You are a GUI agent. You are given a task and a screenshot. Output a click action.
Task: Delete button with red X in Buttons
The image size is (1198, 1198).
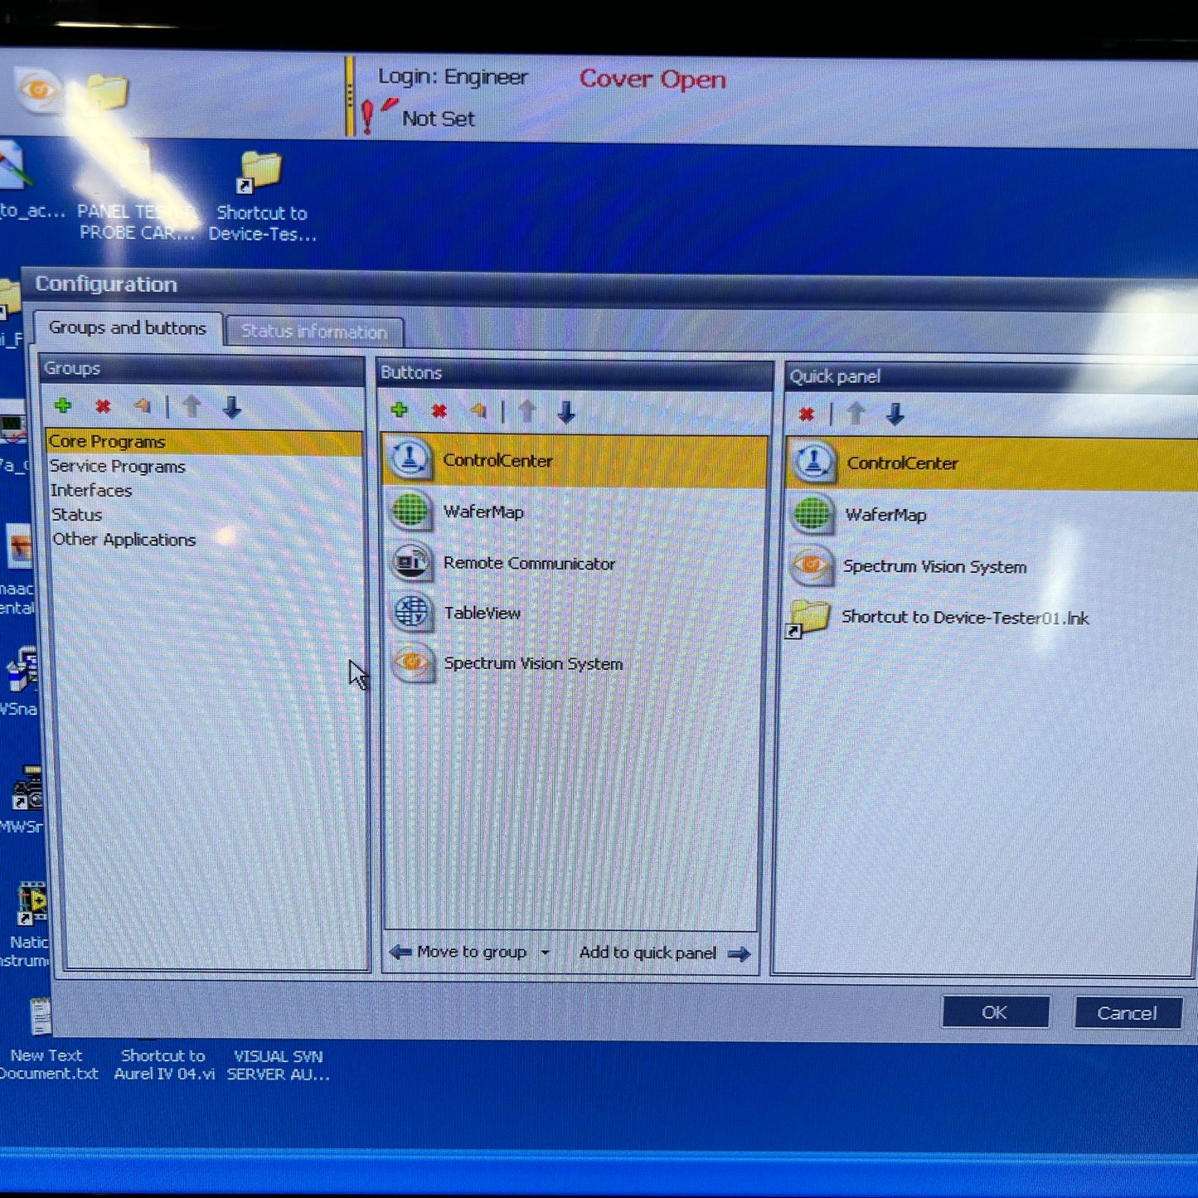439,411
